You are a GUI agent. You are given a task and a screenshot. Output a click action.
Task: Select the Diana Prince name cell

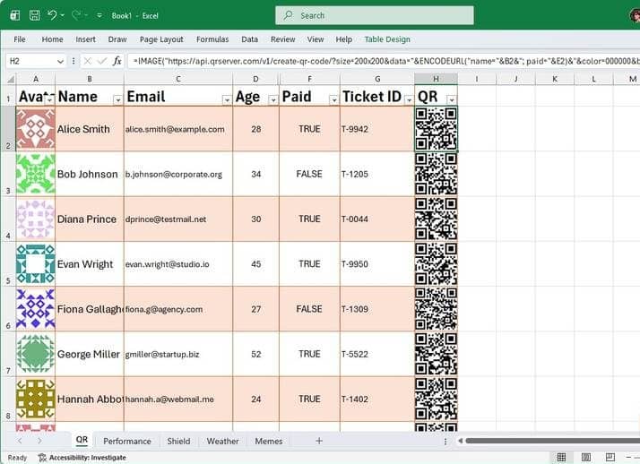(x=90, y=219)
